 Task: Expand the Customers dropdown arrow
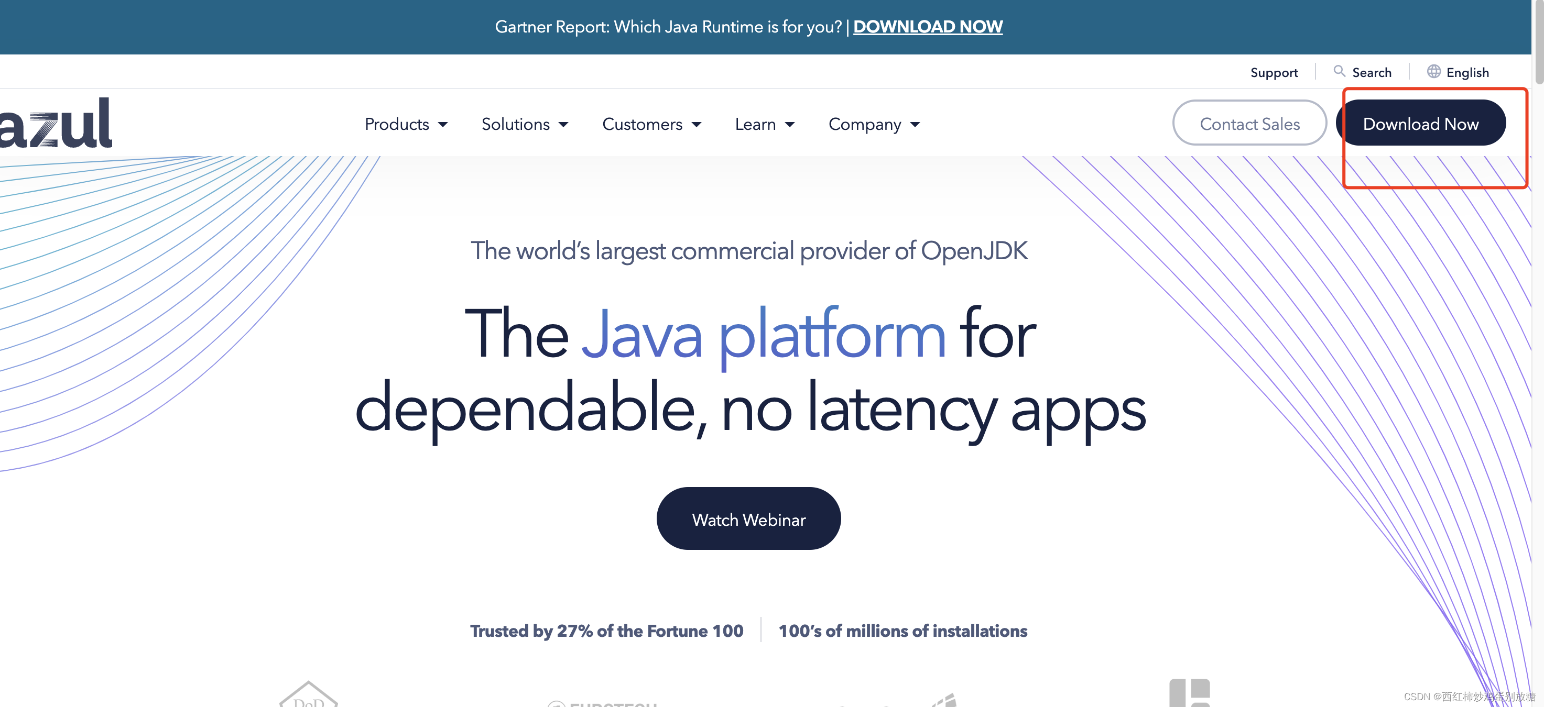(697, 125)
